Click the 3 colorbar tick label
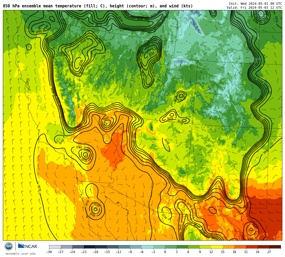This screenshot has height=257, width=285. [x=177, y=252]
